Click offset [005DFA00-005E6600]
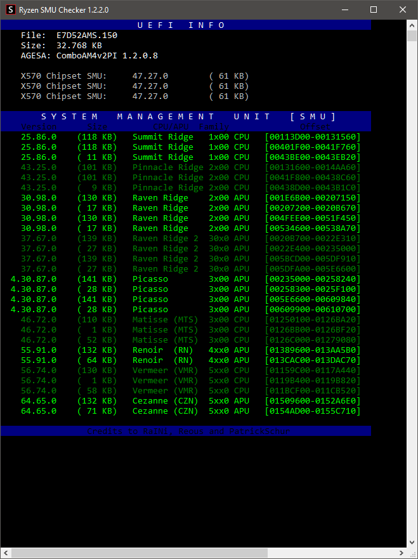 coord(313,269)
